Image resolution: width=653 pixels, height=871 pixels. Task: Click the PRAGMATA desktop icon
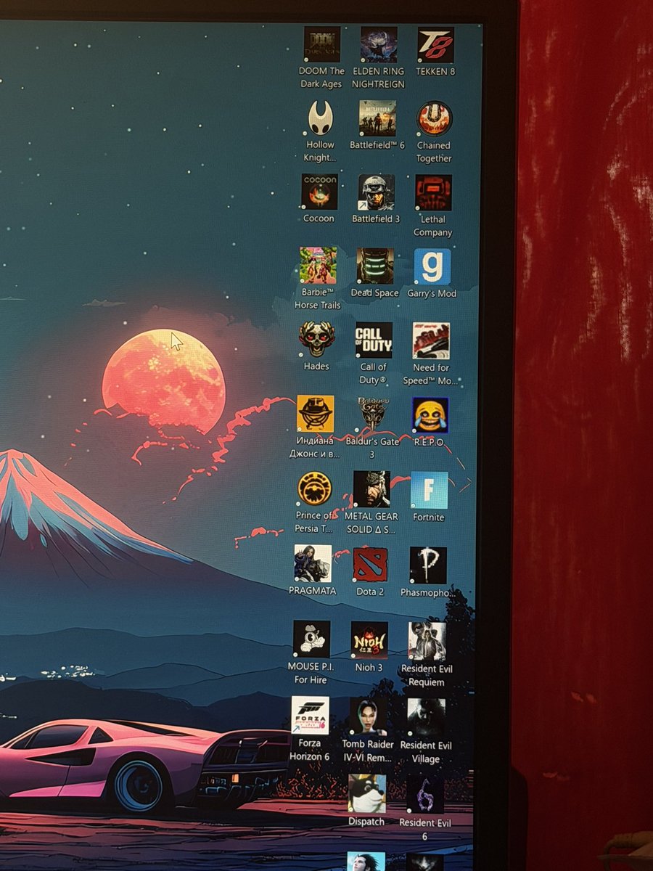pos(313,563)
